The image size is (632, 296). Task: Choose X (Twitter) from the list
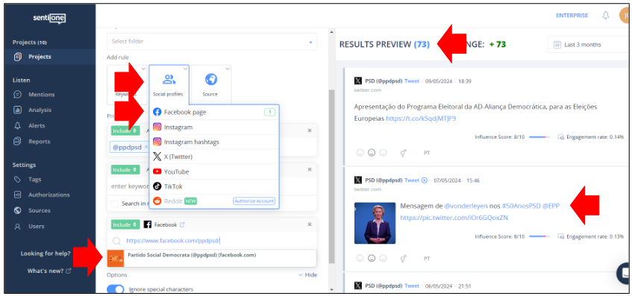tap(214, 157)
